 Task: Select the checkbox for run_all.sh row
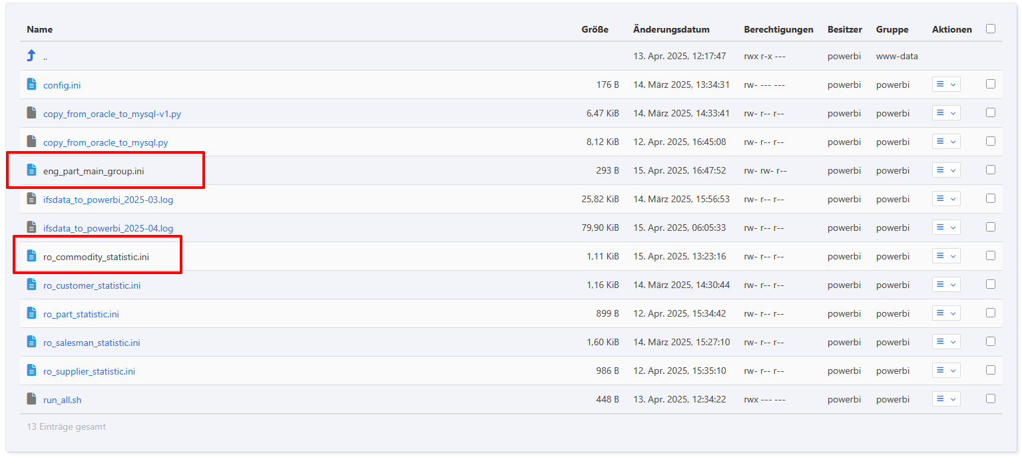click(x=991, y=399)
